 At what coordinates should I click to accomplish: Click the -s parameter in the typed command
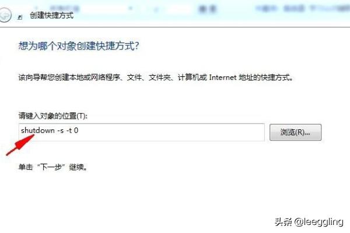pyautogui.click(x=61, y=130)
